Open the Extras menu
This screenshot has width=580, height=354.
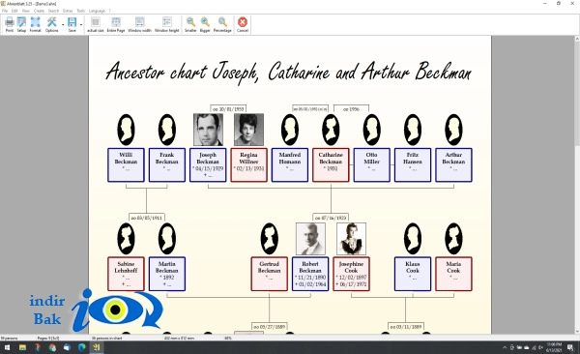pyautogui.click(x=68, y=11)
